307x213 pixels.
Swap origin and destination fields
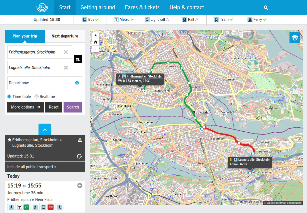[x=78, y=59]
